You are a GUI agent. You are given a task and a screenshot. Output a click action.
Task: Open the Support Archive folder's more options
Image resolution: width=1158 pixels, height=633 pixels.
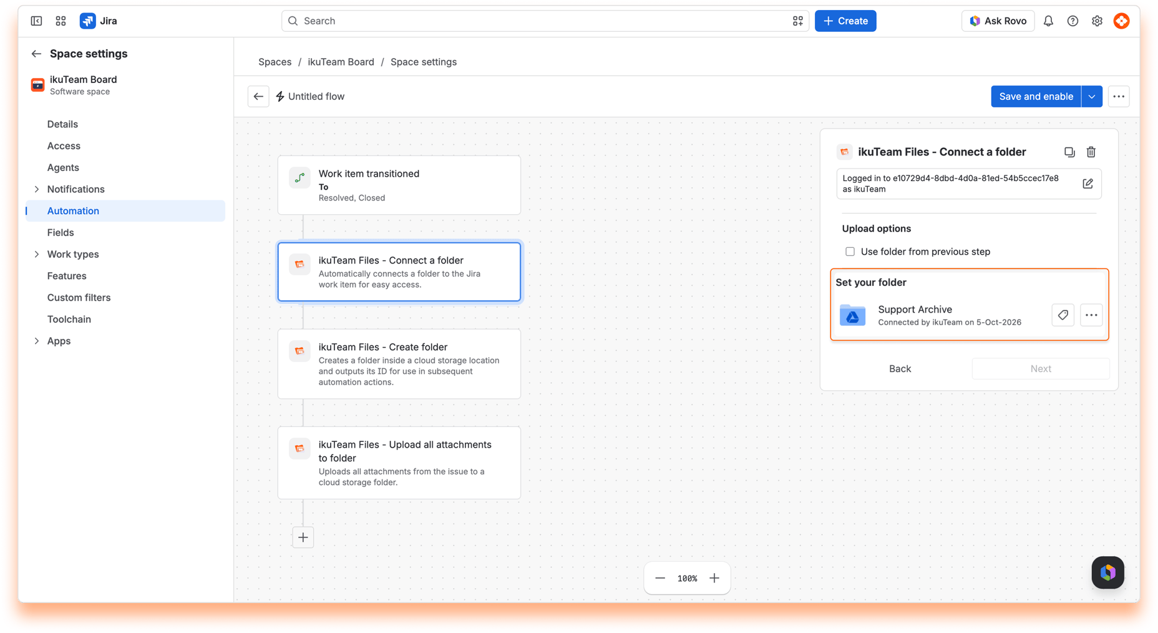[1091, 315]
